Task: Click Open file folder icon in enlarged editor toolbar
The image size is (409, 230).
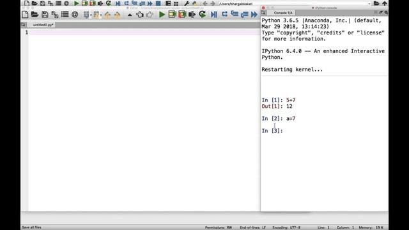Action: (35, 14)
